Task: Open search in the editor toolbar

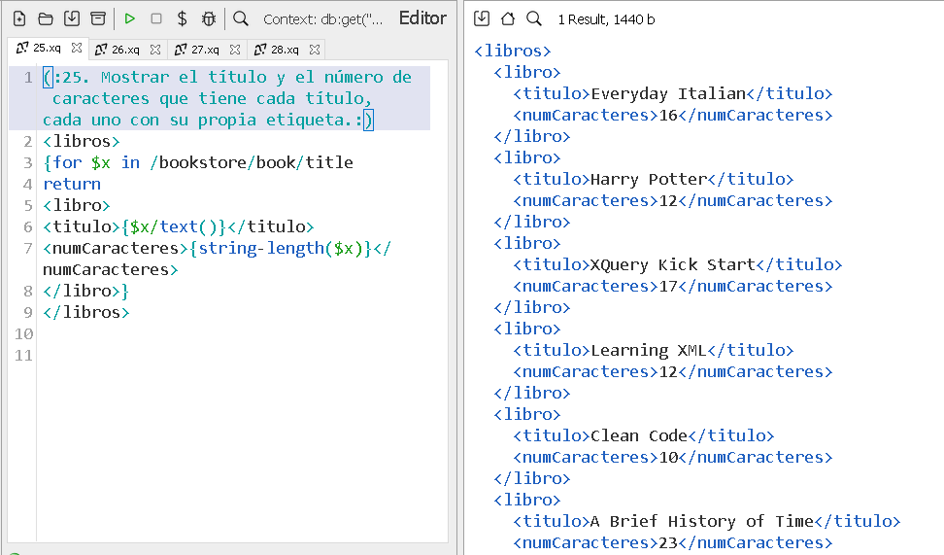Action: click(241, 18)
